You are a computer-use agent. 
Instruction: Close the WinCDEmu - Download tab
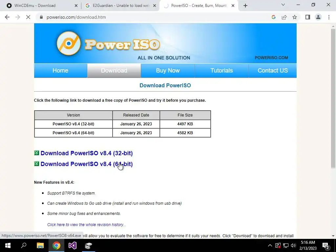(x=76, y=6)
